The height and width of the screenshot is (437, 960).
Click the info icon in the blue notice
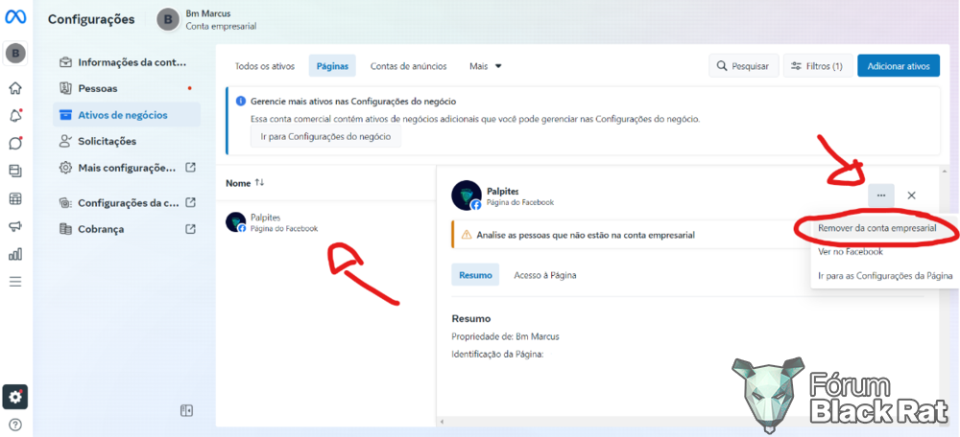[x=241, y=102]
